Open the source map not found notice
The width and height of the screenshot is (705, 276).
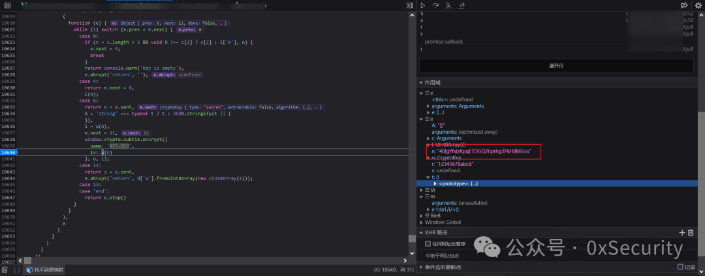45,269
